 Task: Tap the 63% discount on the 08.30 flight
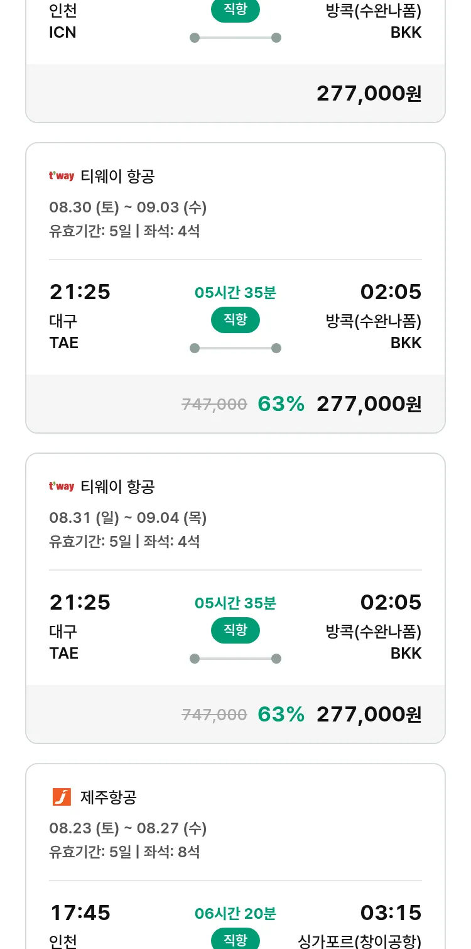281,404
